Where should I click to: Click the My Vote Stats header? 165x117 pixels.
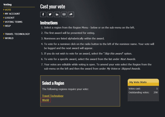143,82
